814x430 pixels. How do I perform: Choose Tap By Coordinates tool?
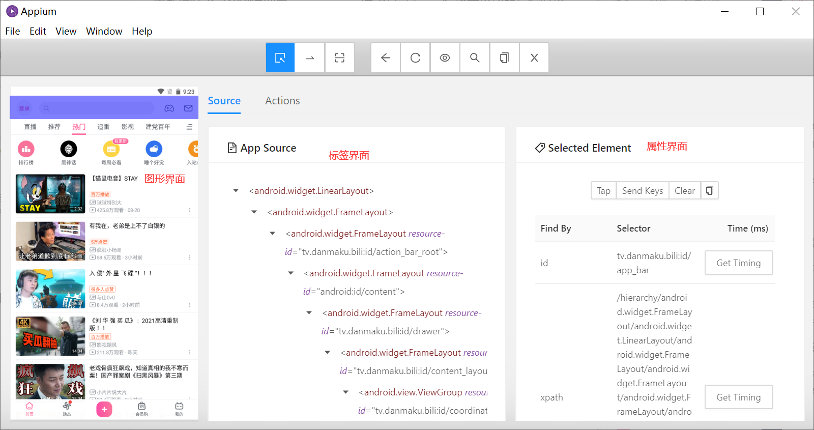tap(339, 58)
